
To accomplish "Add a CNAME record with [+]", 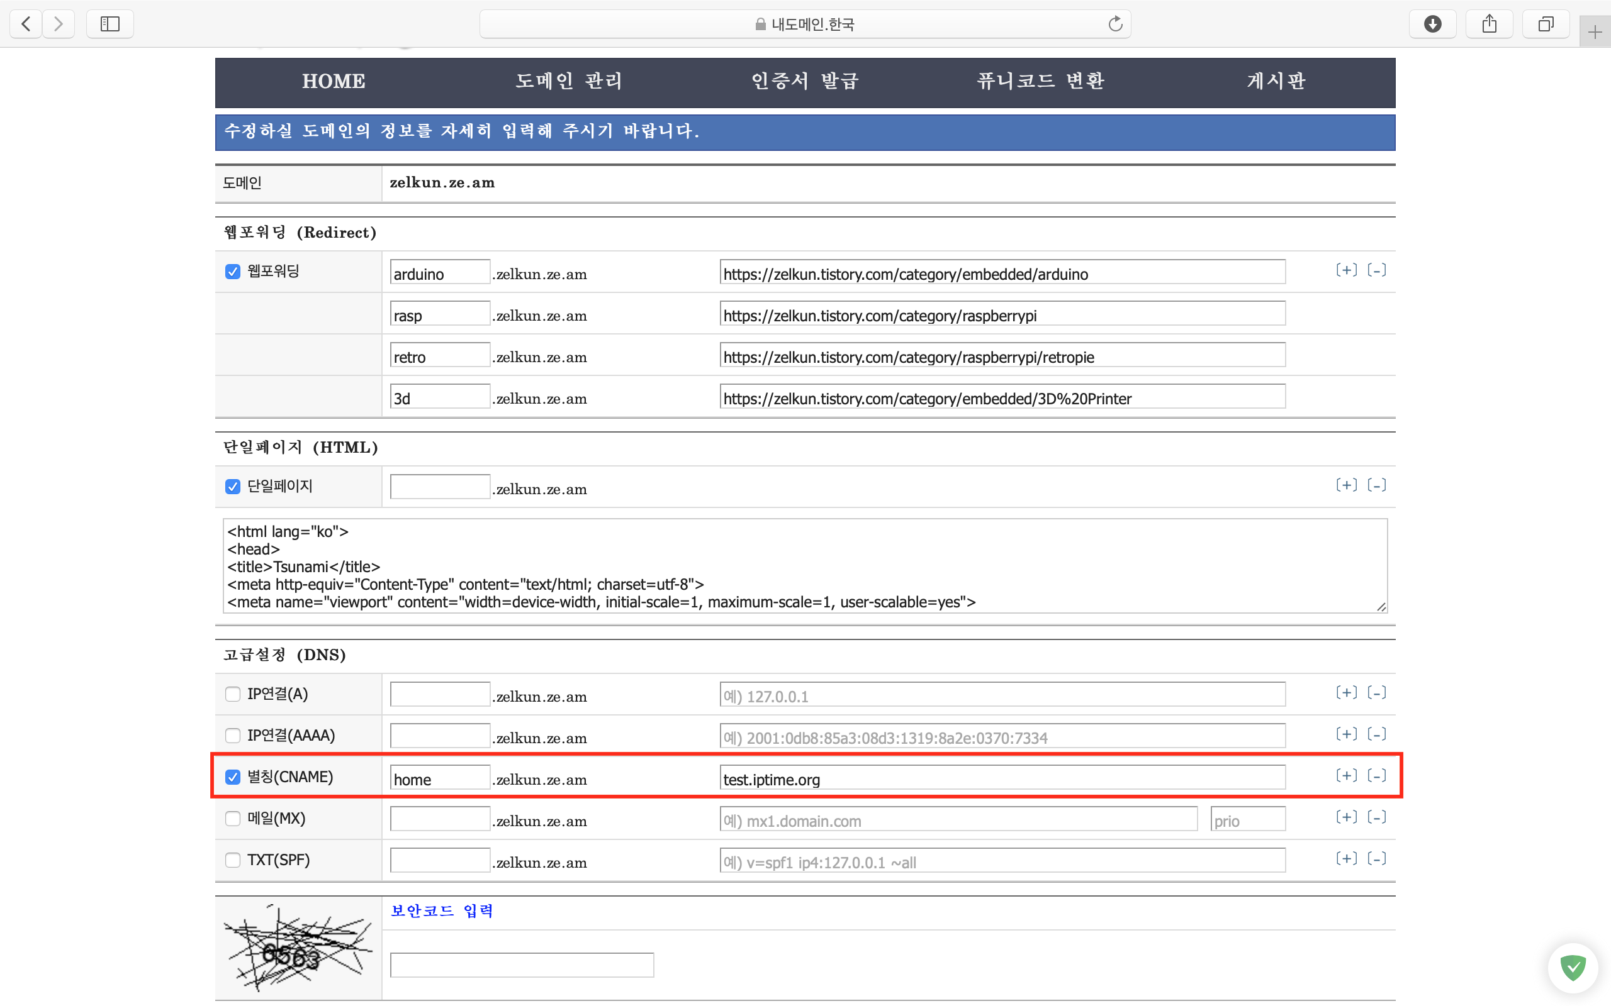I will (1346, 776).
